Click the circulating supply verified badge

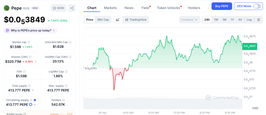pyautogui.click(x=35, y=100)
